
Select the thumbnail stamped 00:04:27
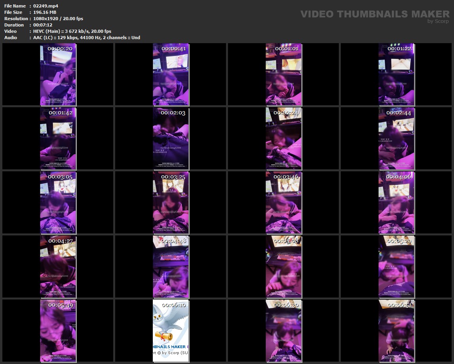point(58,267)
